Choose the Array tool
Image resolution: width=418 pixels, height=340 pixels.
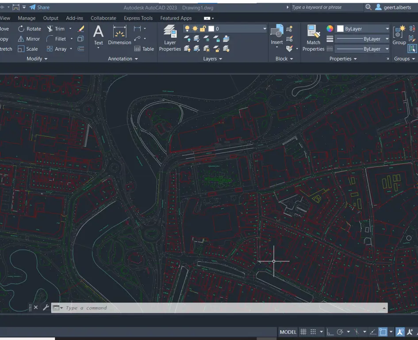pos(57,49)
